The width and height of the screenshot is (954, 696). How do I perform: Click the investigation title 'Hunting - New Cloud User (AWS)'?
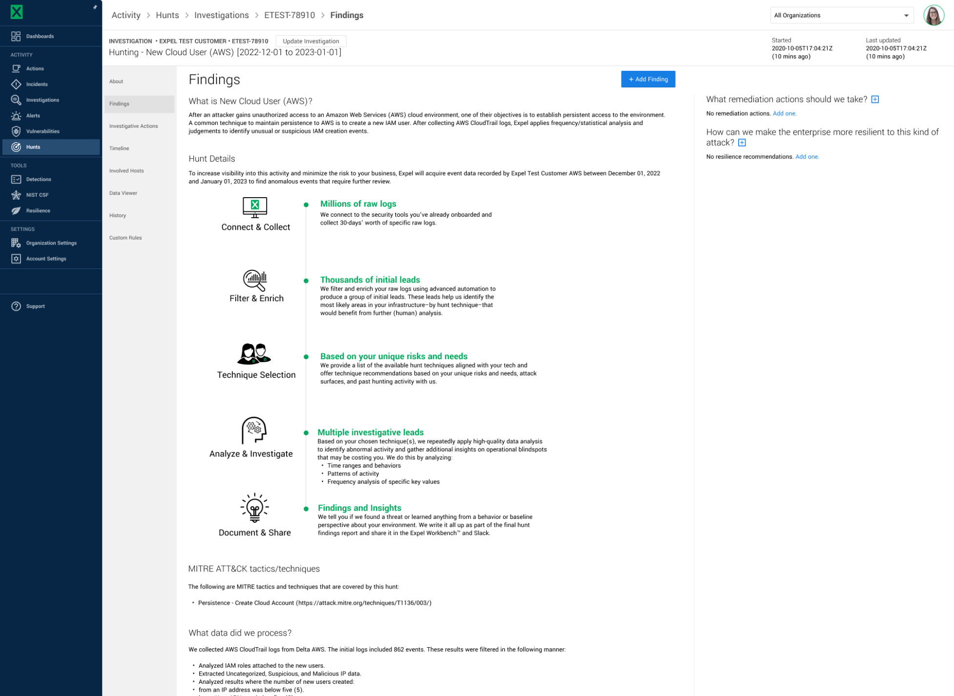click(x=225, y=52)
